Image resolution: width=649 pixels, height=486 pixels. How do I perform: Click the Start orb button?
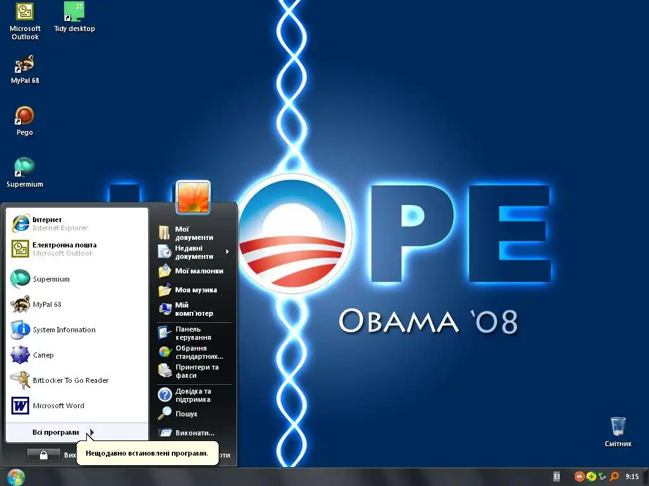click(16, 477)
